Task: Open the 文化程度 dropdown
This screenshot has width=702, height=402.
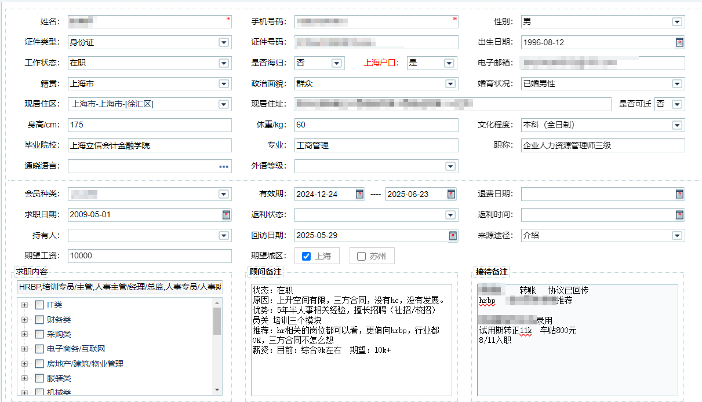Action: point(677,125)
